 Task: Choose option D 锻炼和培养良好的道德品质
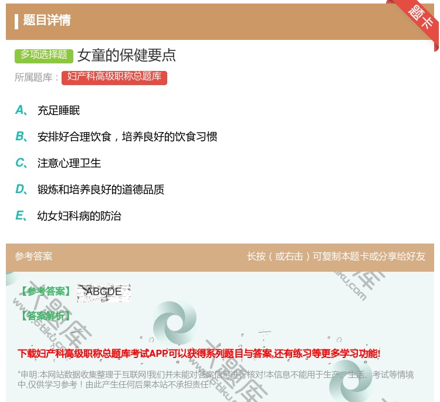click(x=90, y=190)
